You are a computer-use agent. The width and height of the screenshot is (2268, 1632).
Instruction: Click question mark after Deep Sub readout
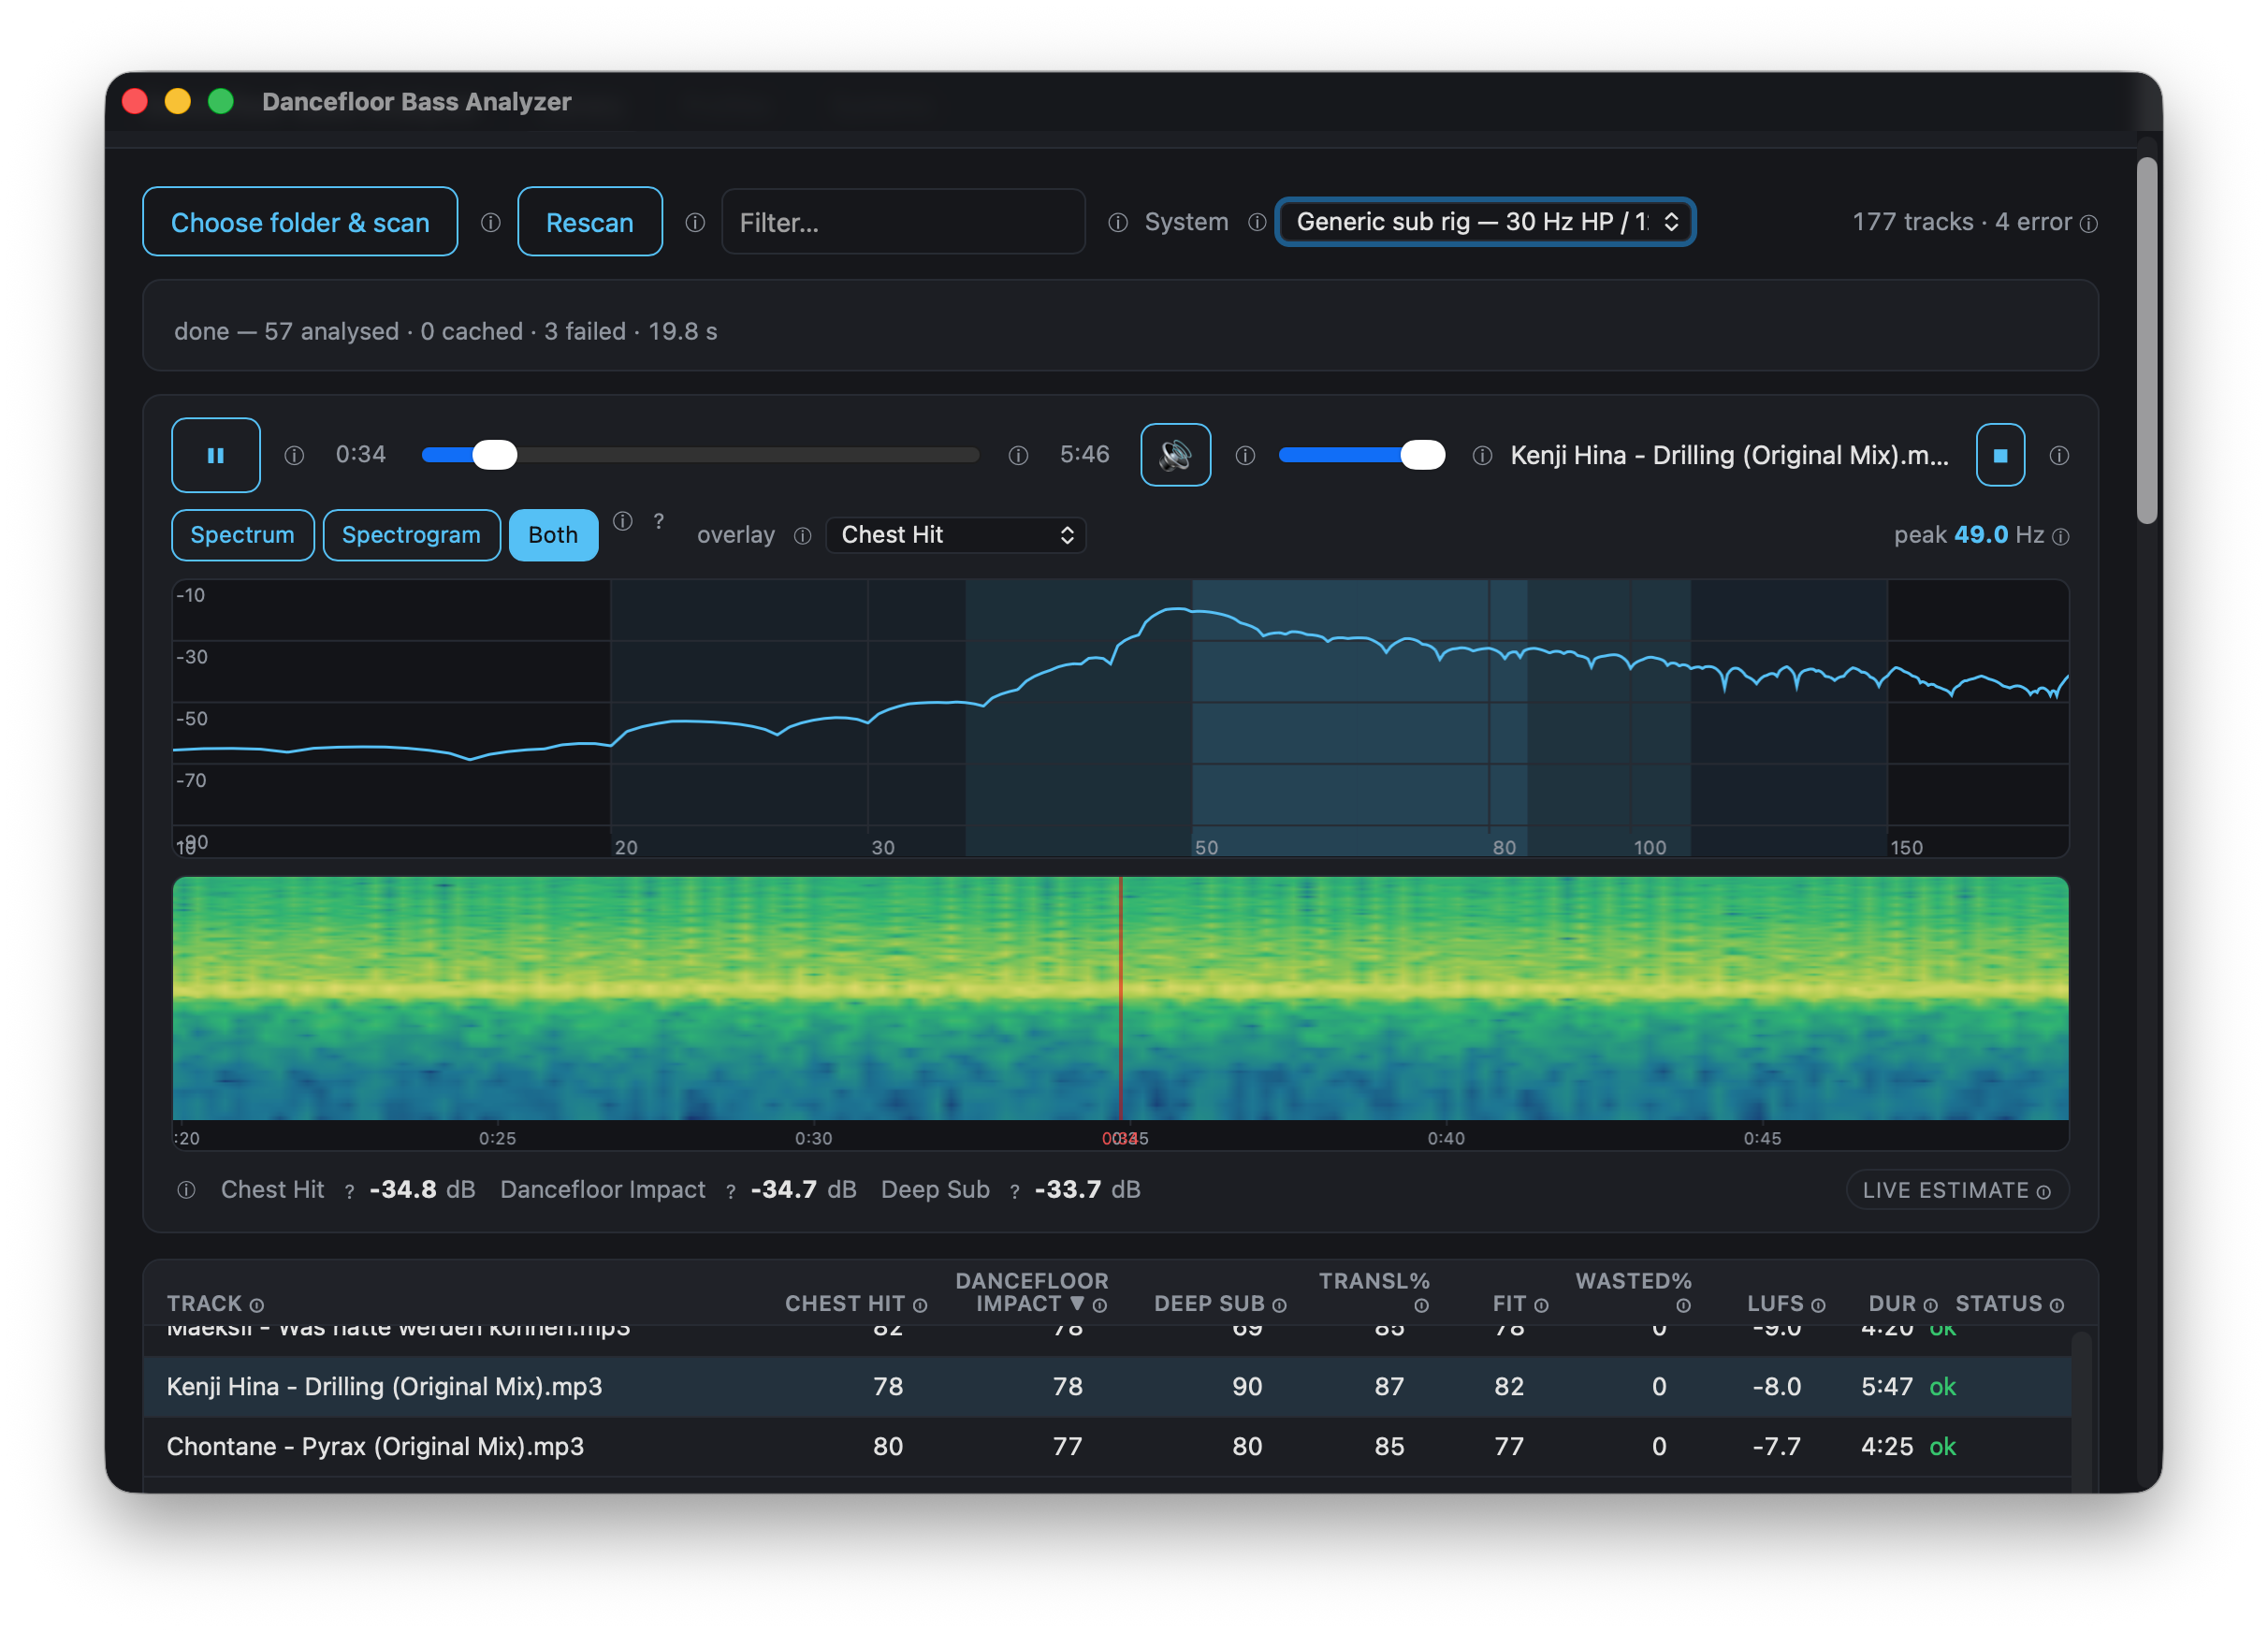coord(1015,1191)
